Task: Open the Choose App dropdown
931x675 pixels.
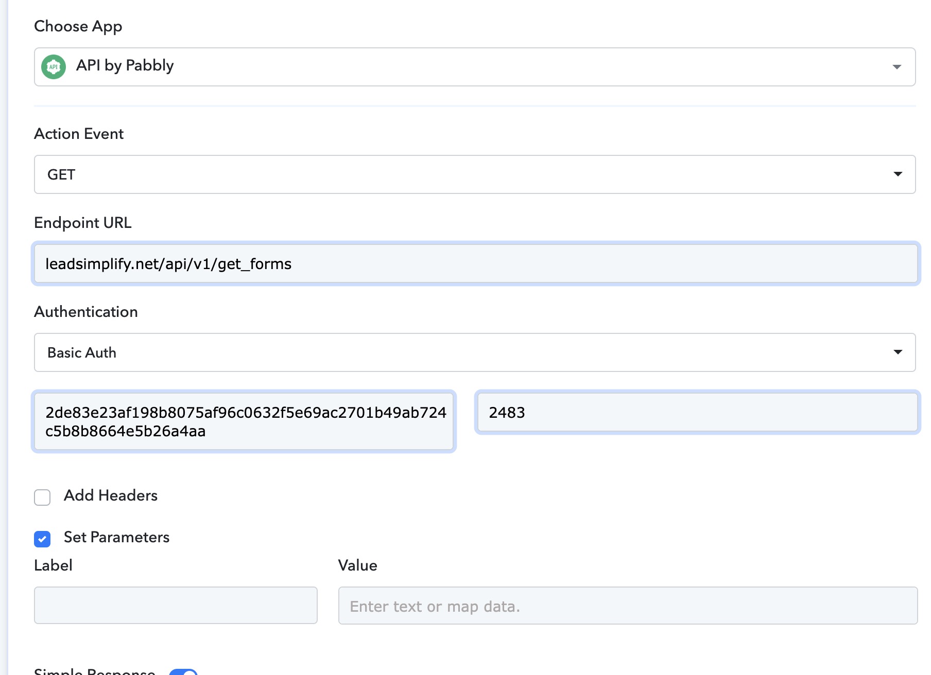Action: point(475,67)
